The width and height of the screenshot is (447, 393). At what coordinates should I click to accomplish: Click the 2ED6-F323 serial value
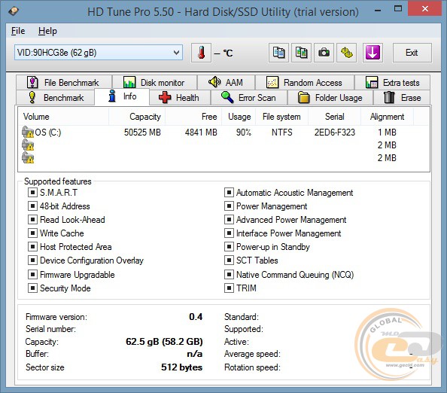coord(335,133)
